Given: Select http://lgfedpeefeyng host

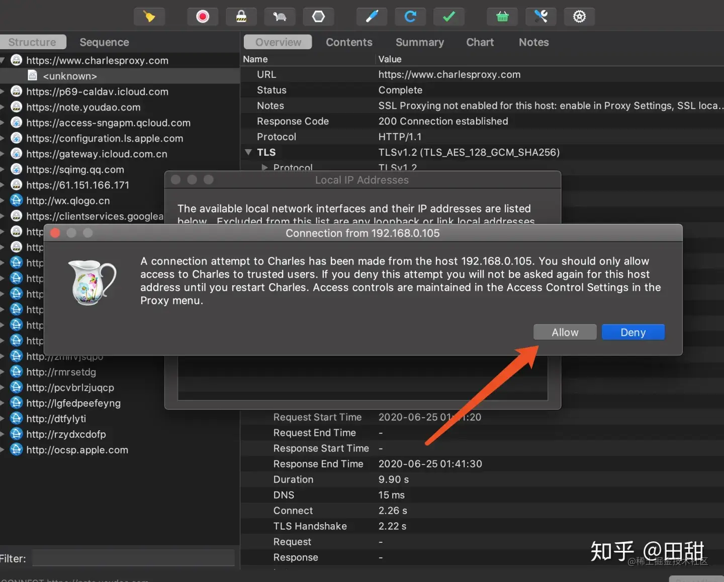Looking at the screenshot, I should (x=73, y=403).
